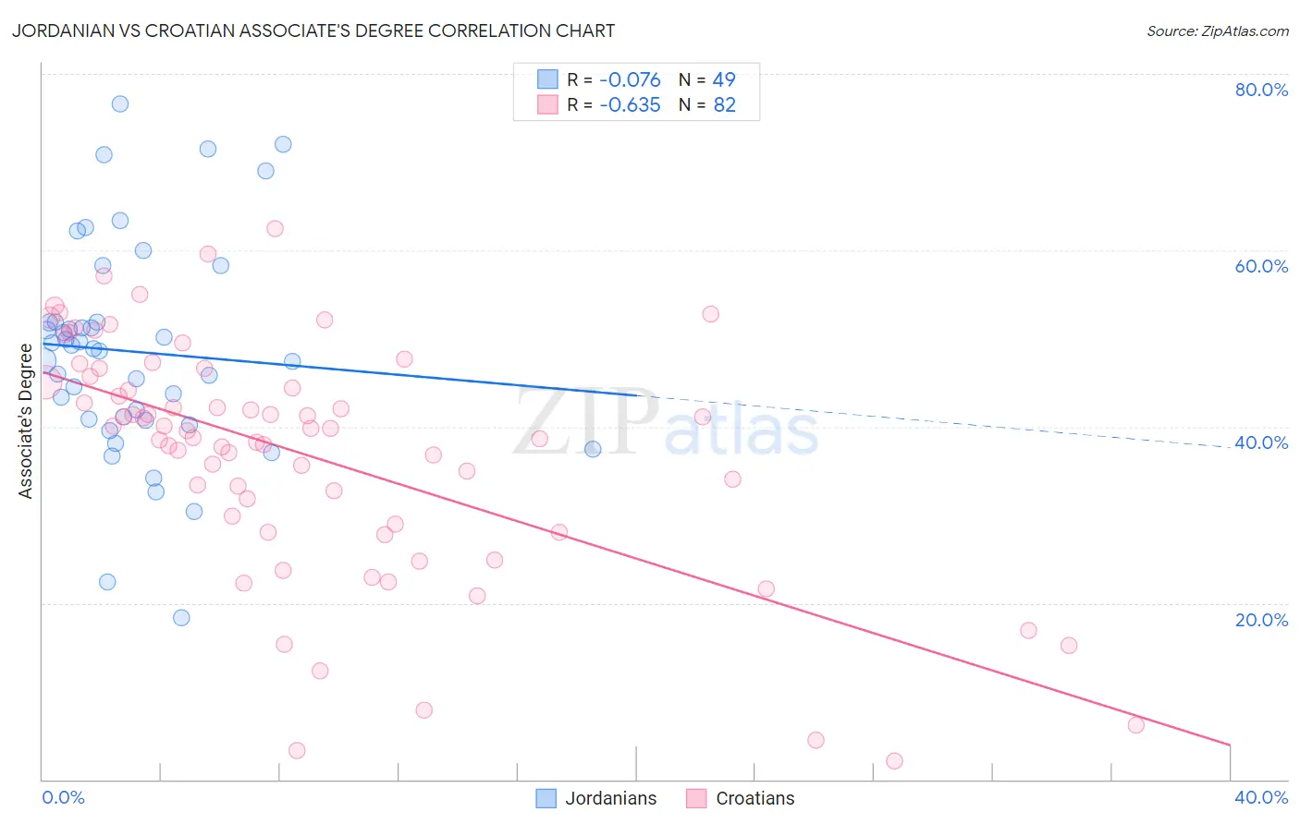Select the 80.0% y-axis tick label
Screen dimensions: 1300x824
click(x=1261, y=90)
